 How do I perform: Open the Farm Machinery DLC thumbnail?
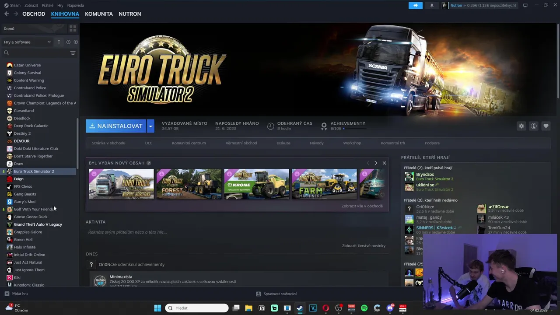324,184
